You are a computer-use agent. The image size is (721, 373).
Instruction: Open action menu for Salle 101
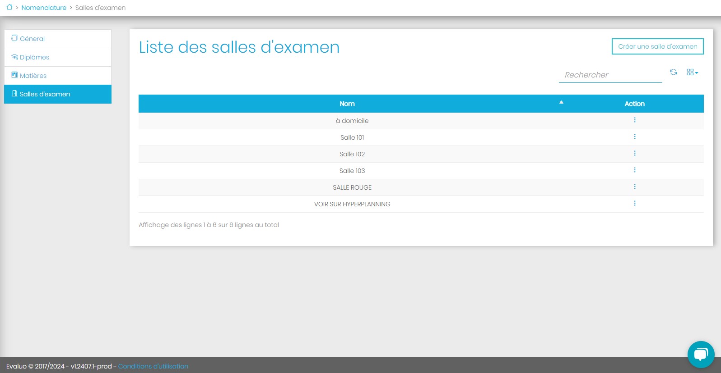pyautogui.click(x=634, y=137)
